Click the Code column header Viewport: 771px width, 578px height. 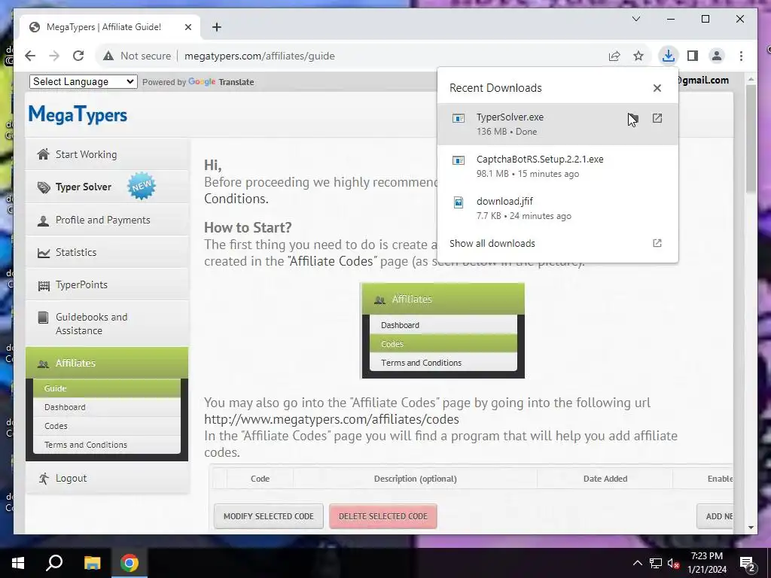pos(260,478)
